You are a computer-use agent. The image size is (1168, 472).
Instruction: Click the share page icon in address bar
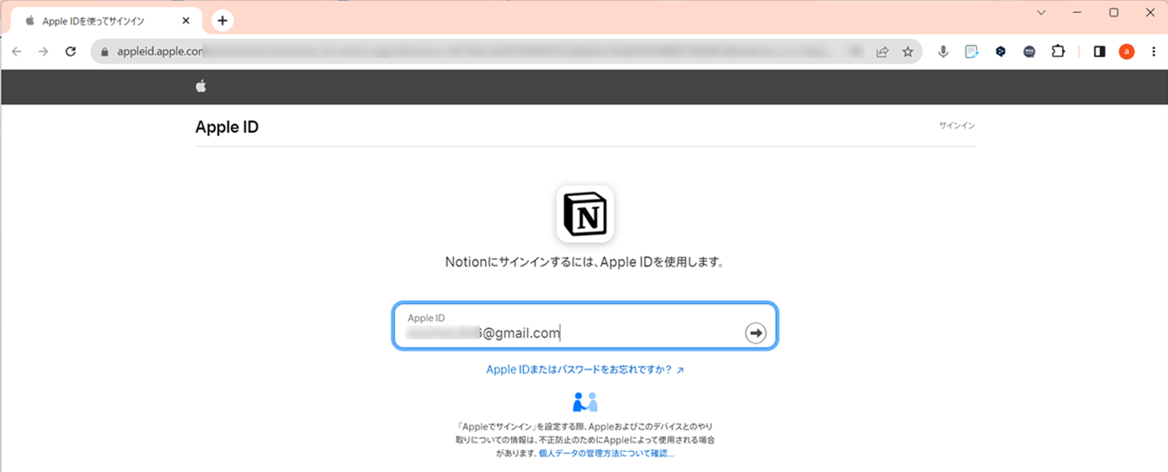(x=882, y=52)
